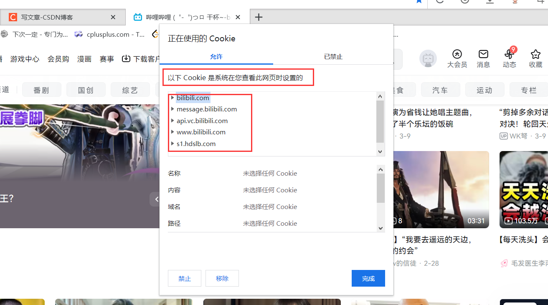The image size is (548, 305).
Task: Open the pirate ship video thumbnail 03:31
Action: click(x=441, y=189)
